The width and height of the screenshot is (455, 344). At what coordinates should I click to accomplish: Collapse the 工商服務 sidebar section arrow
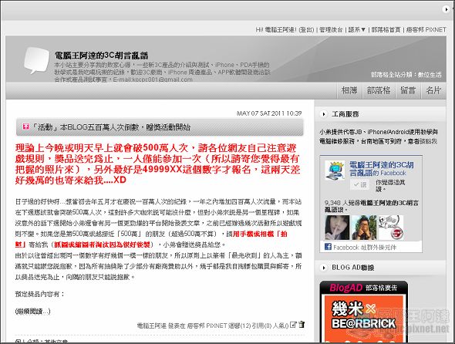coord(323,114)
